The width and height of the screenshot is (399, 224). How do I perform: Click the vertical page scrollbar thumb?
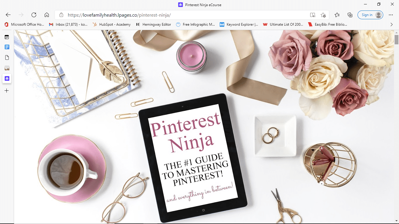tap(396, 40)
